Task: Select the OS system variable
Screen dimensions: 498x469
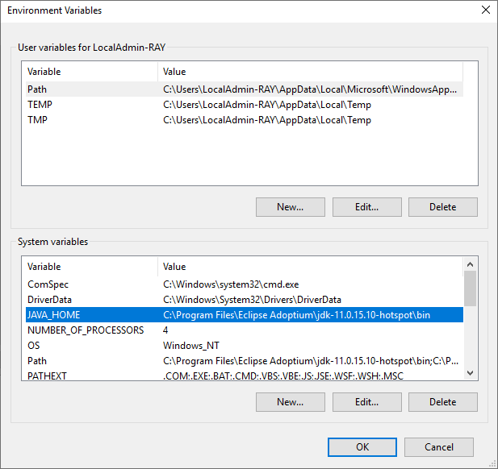Action: point(34,346)
